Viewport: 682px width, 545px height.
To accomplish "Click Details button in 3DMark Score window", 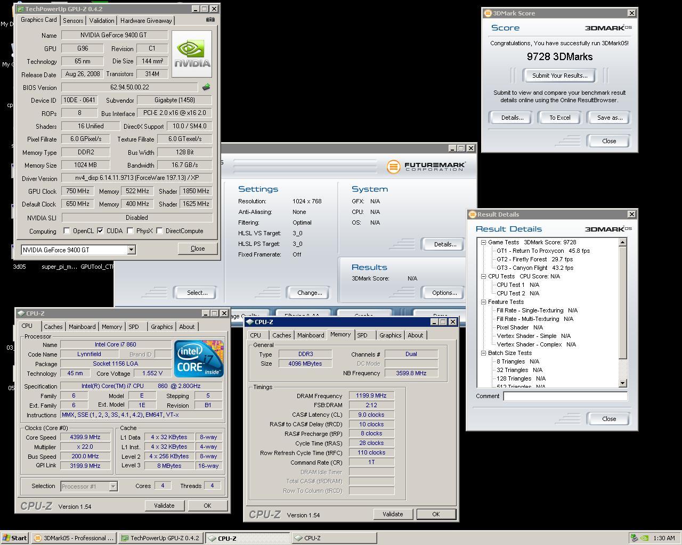I will click(511, 118).
